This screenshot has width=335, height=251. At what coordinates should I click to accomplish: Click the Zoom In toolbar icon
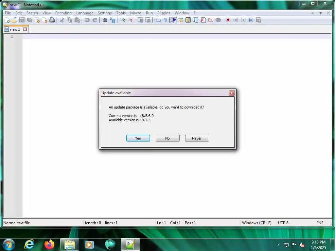tap(123, 20)
